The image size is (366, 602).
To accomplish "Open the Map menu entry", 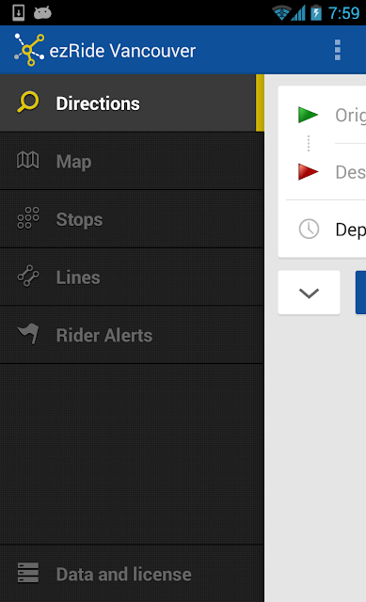I will 132,161.
